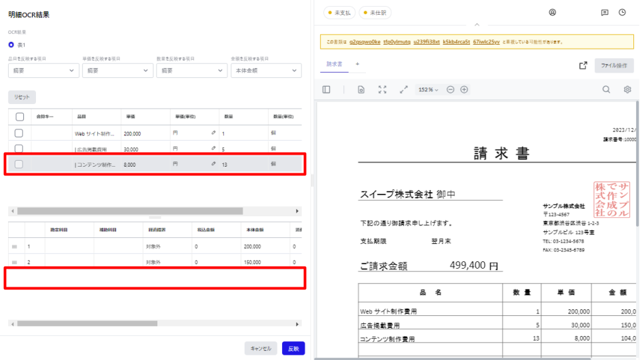The width and height of the screenshot is (640, 360).
Task: Open the 品目を反映する項目 dropdown
Action: (43, 71)
